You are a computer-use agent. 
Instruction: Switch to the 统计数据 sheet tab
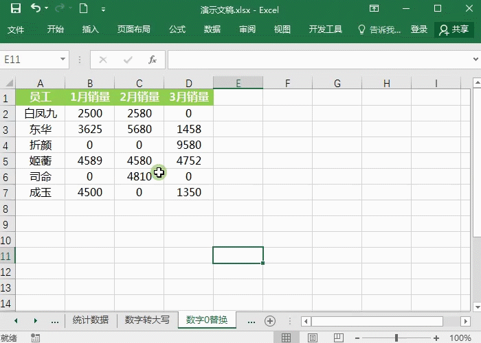[91, 320]
